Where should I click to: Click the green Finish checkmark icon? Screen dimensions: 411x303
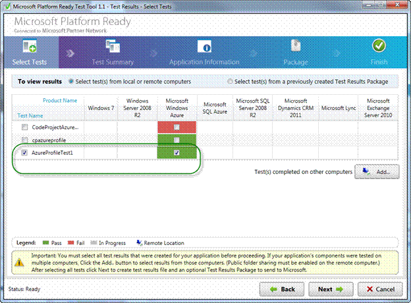[379, 46]
